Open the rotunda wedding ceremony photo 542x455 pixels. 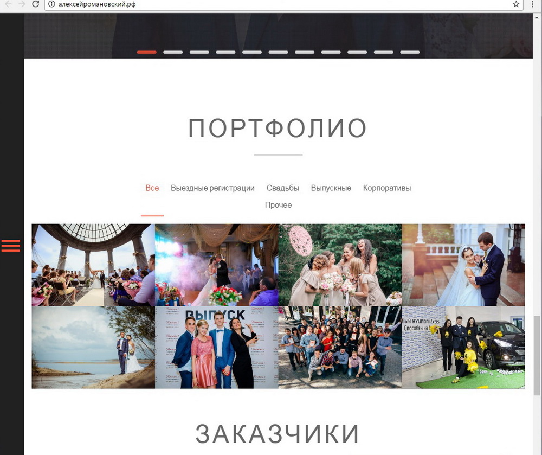[93, 265]
